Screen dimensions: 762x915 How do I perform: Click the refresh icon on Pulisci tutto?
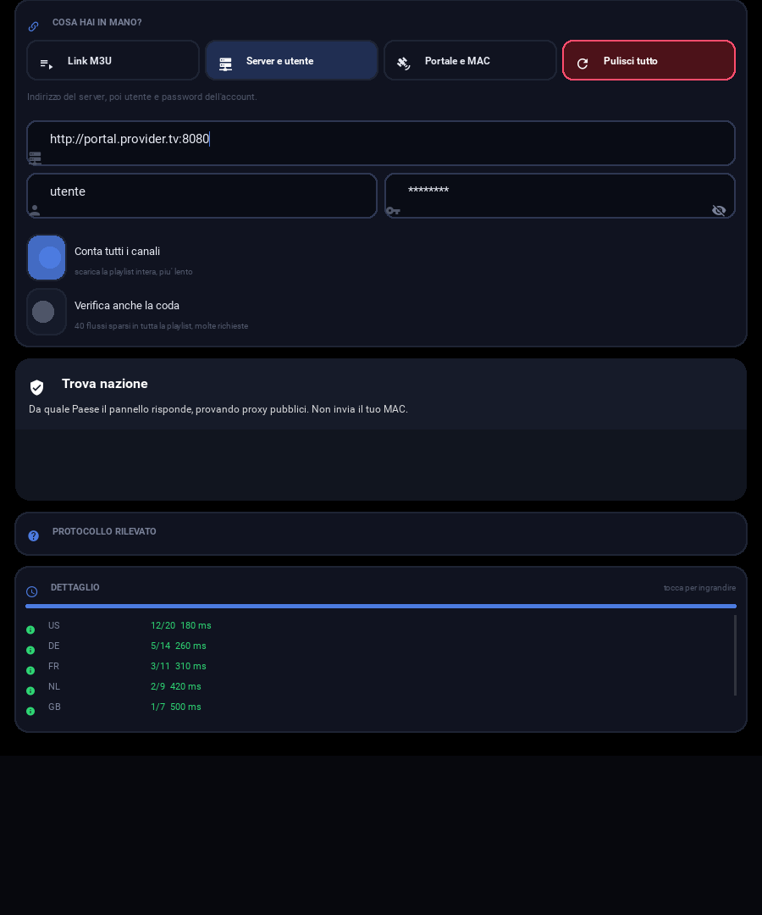(583, 64)
